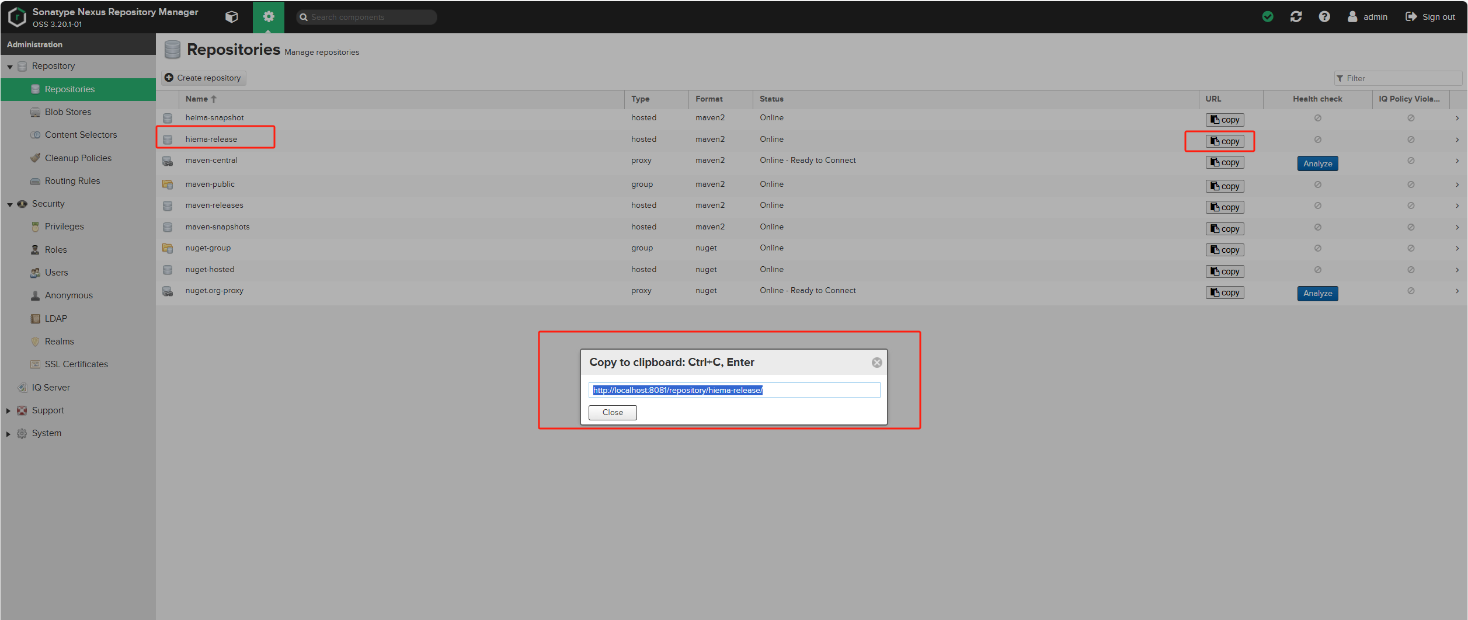Select the maven-releases repository name

(214, 205)
